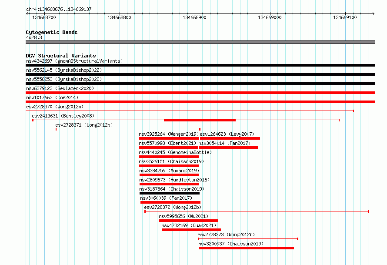Select esv2728370 Wong2012b label
The width and height of the screenshot is (387, 265).
pos(55,107)
